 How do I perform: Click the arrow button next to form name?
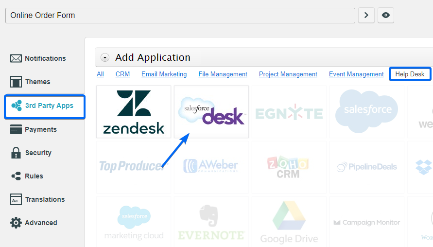pyautogui.click(x=366, y=15)
